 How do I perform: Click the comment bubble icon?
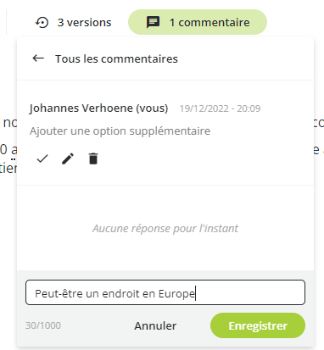153,22
